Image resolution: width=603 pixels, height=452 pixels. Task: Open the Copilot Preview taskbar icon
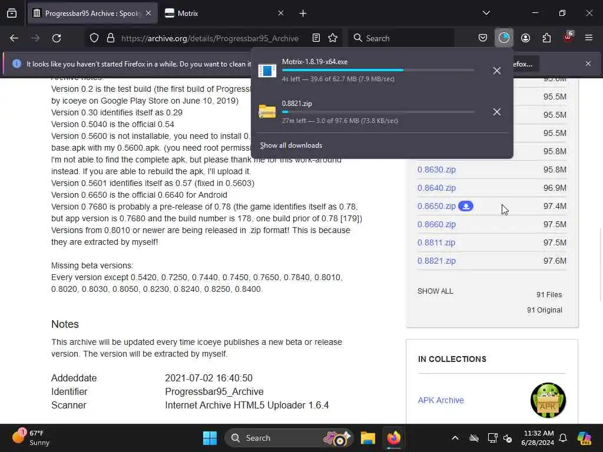tap(584, 438)
